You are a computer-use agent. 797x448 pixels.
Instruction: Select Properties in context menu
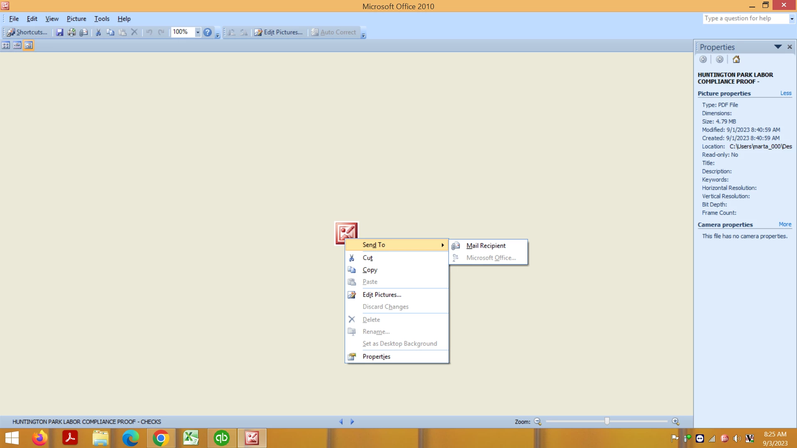(x=376, y=357)
